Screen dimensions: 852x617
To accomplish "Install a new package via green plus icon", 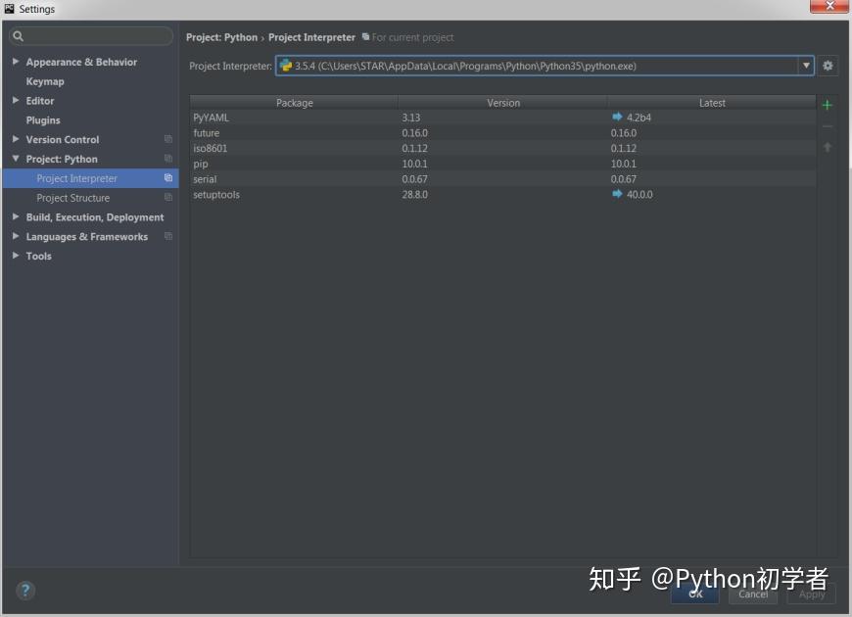I will pos(828,104).
